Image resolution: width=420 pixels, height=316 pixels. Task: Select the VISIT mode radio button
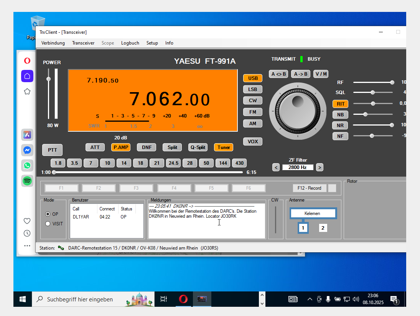48,223
